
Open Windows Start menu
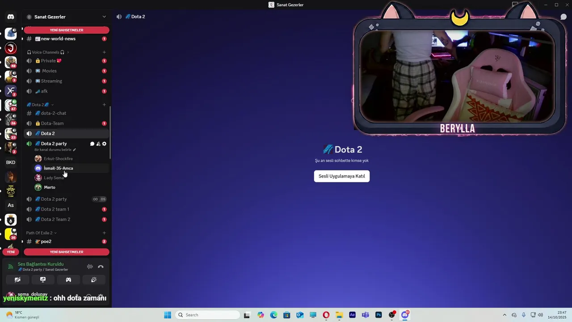(x=168, y=315)
